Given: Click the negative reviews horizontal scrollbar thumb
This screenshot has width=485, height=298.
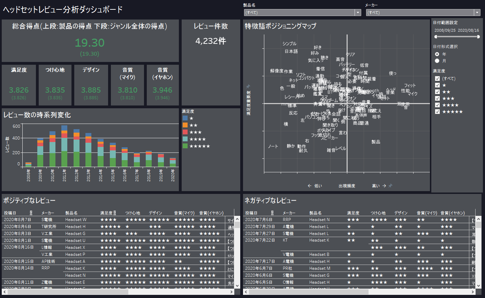Looking at the screenshot, I should [x=309, y=292].
